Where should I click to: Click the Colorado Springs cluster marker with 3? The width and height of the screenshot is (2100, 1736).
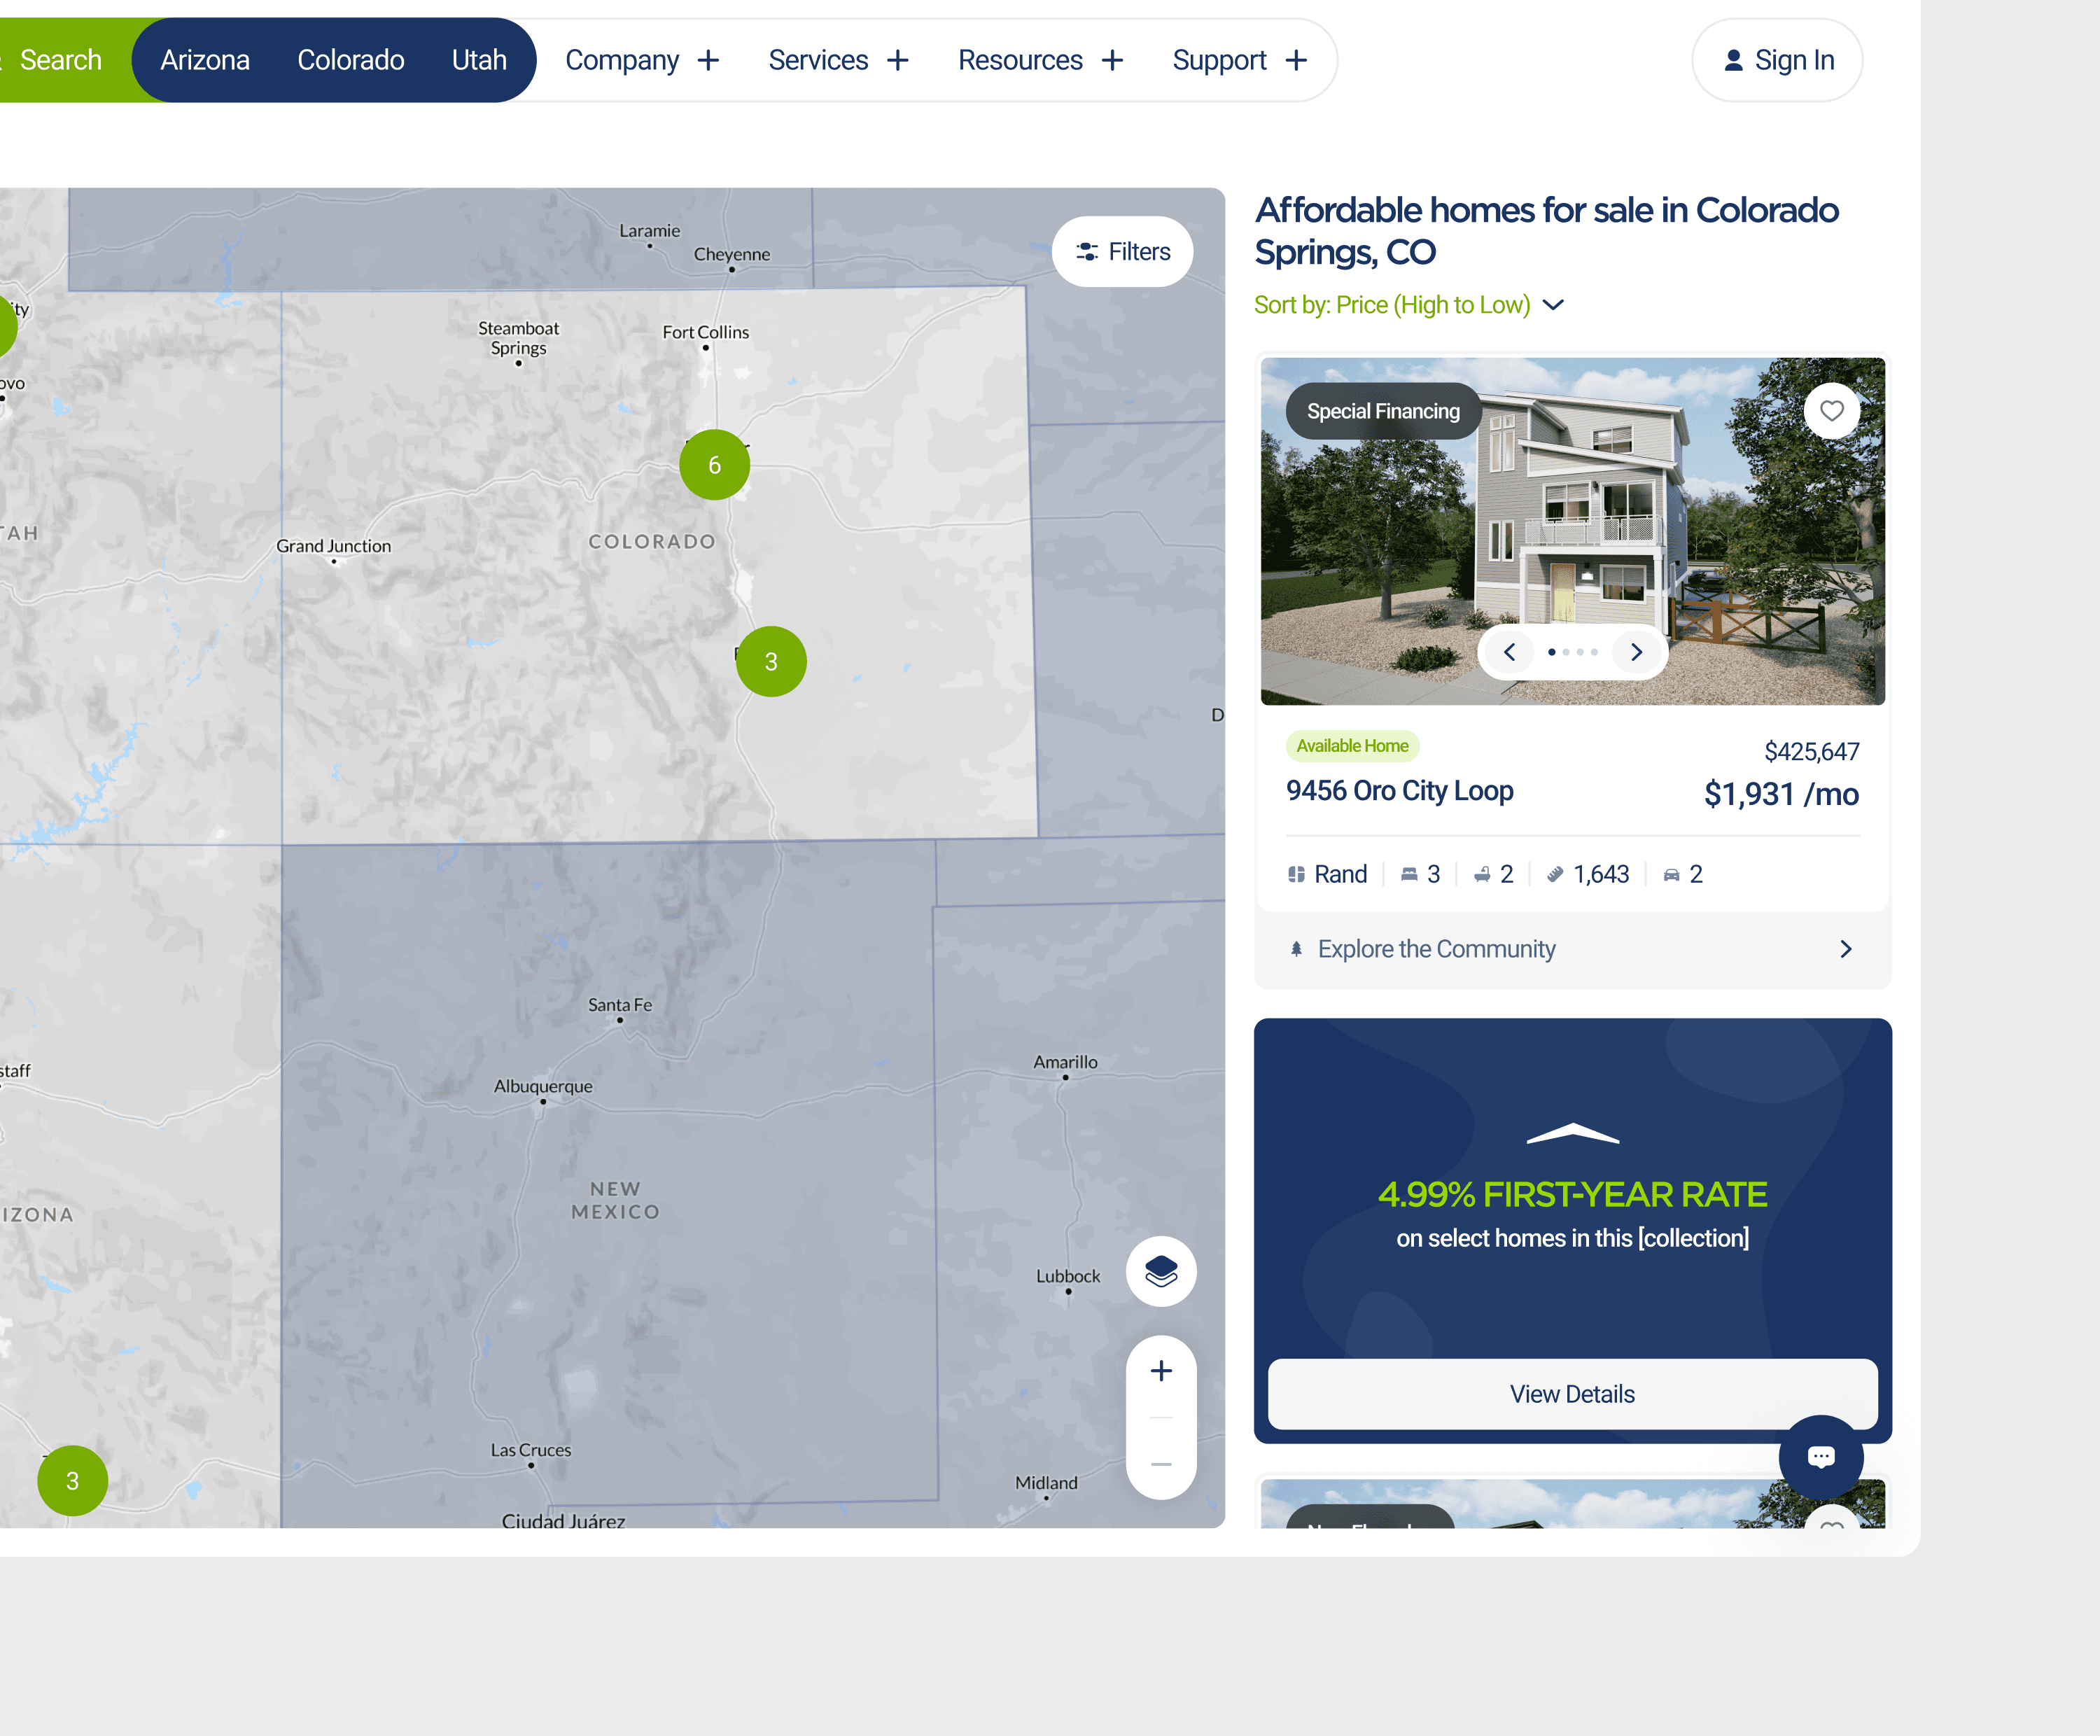[770, 661]
